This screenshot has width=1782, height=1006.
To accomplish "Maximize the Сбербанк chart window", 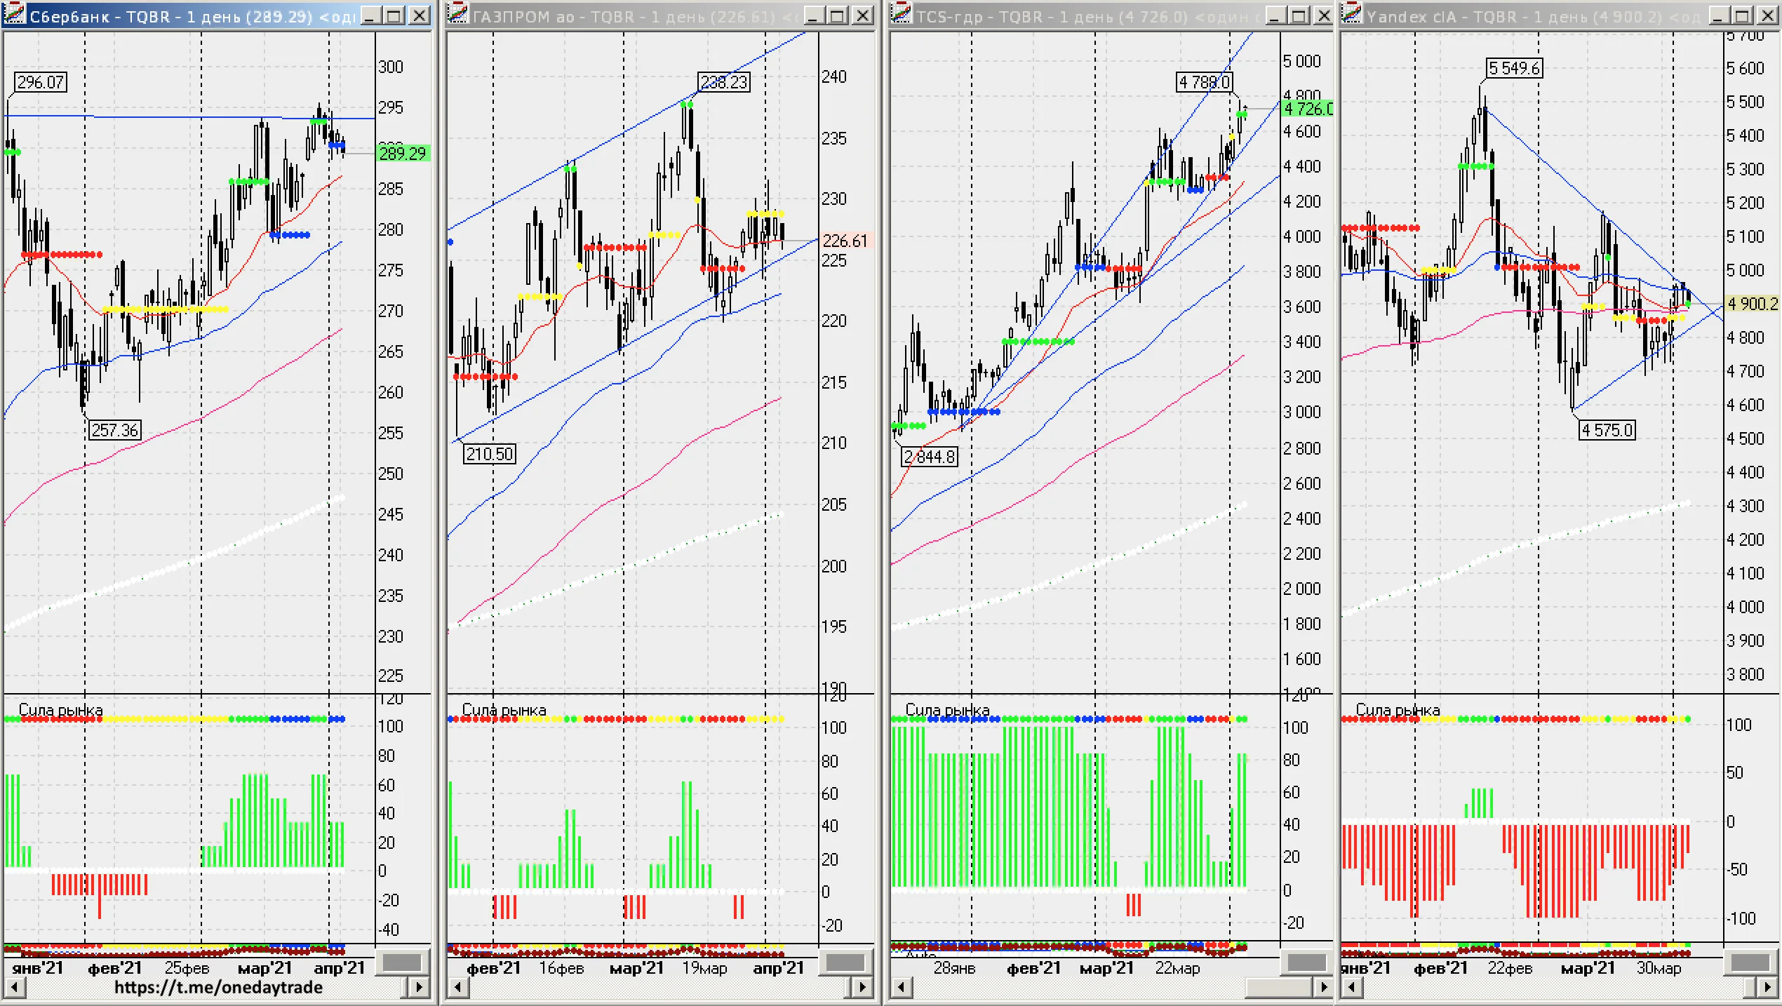I will tap(395, 15).
